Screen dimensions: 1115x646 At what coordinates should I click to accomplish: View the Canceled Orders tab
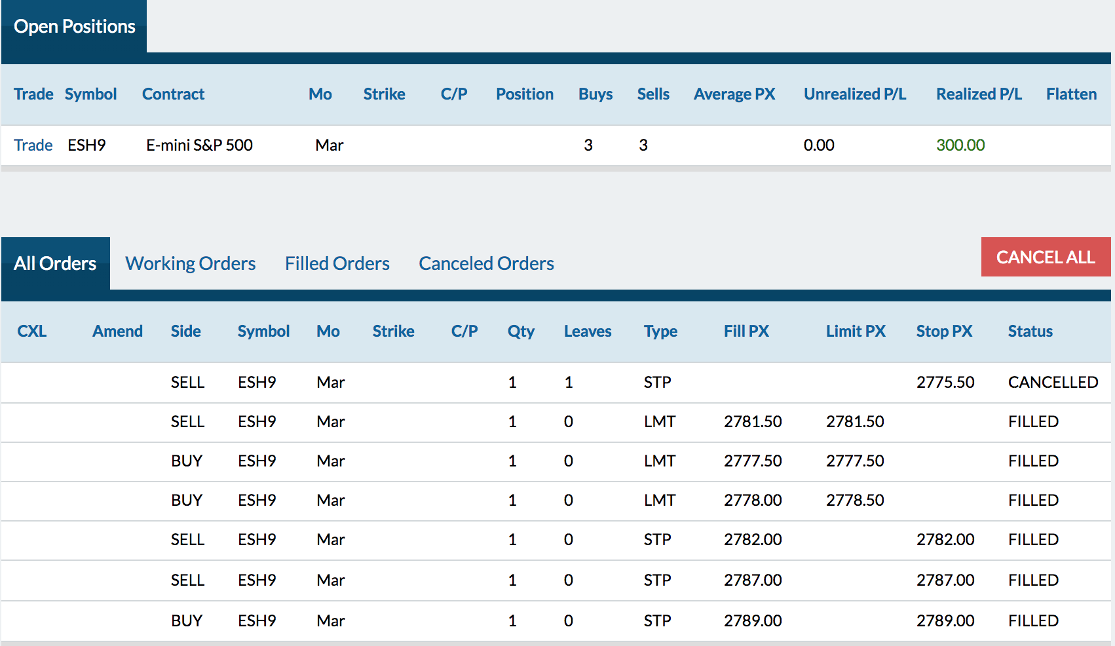tap(487, 263)
